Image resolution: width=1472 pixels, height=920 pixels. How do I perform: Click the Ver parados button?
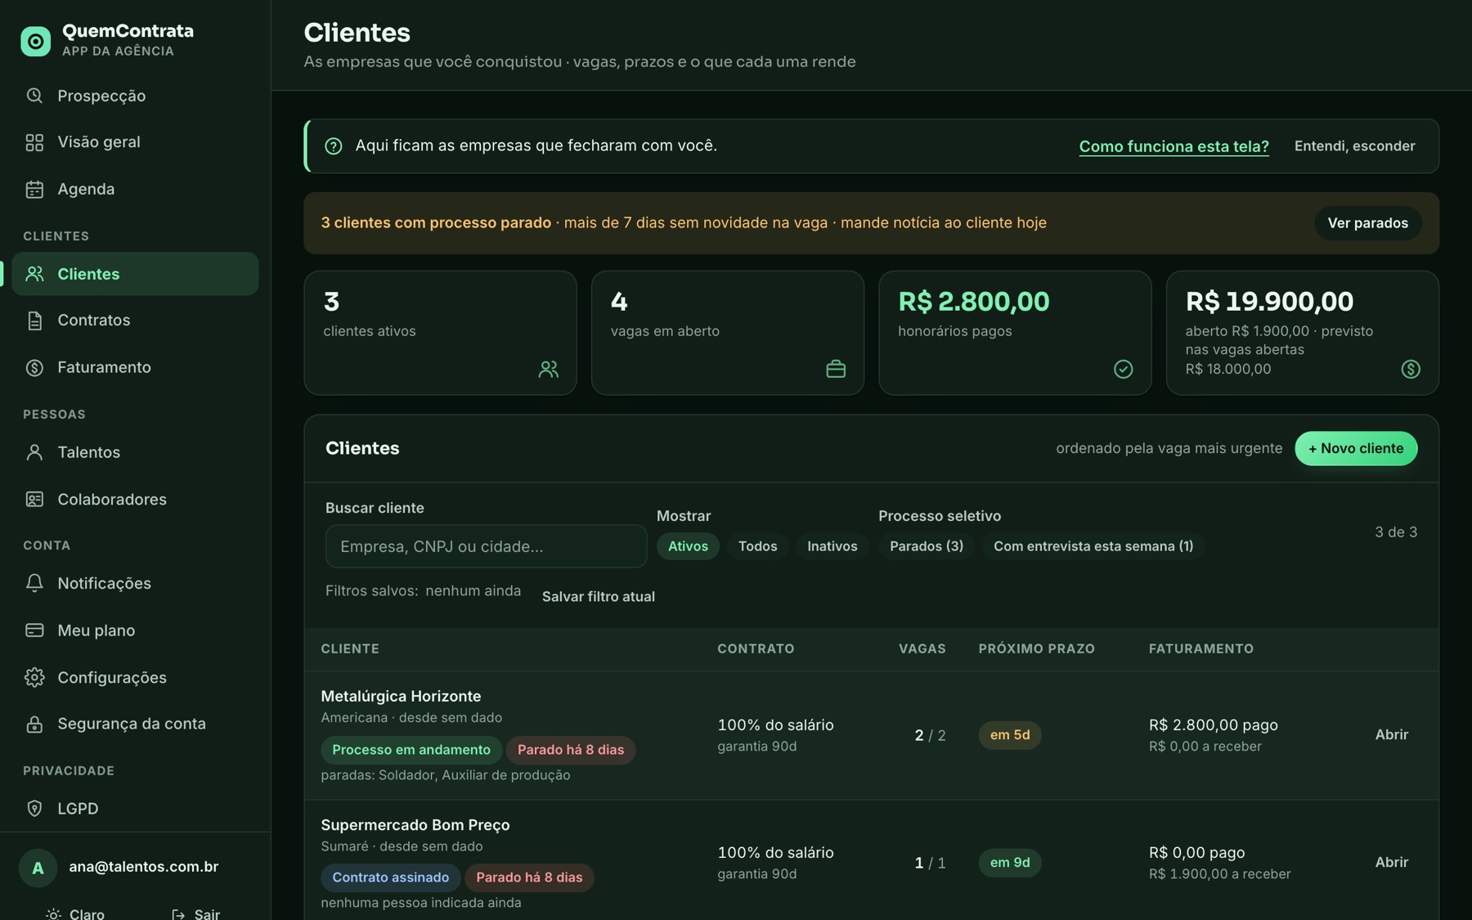coord(1367,223)
